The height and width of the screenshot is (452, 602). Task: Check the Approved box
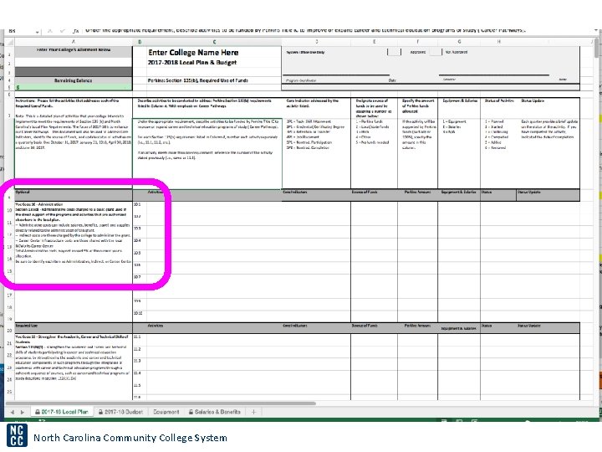point(394,52)
